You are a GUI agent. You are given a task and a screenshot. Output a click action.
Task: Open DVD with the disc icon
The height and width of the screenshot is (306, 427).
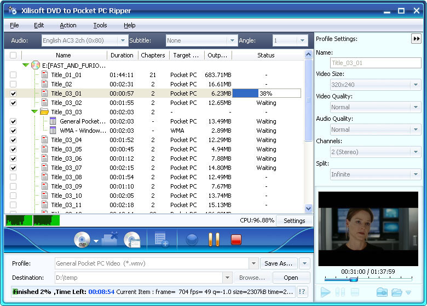82,240
